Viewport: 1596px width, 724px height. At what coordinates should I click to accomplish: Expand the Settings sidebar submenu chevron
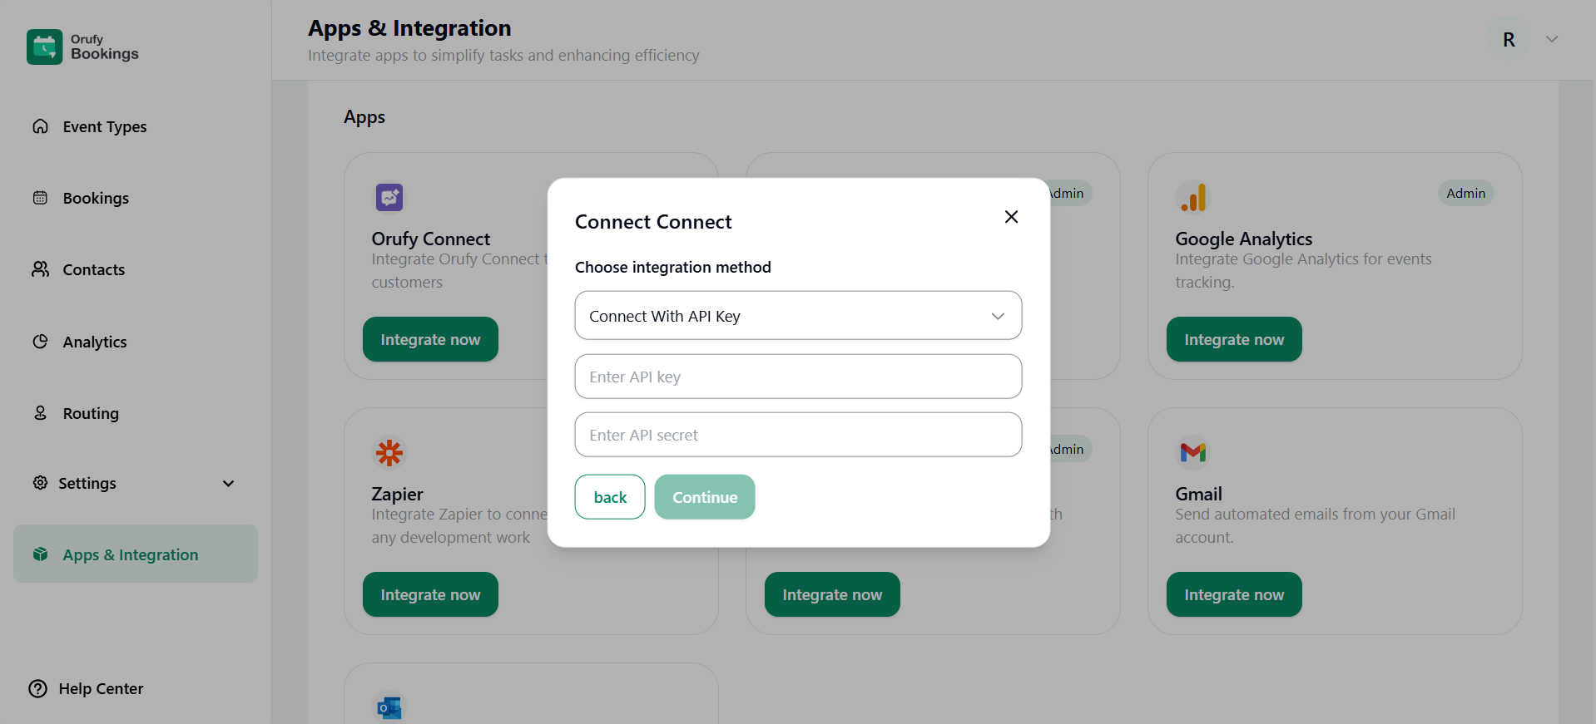[228, 484]
